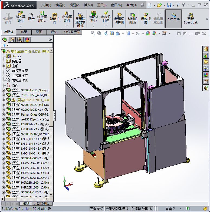Open Move Component dropdown arrow
Image resolution: width=210 pixels, height=212 pixels.
(67, 26)
